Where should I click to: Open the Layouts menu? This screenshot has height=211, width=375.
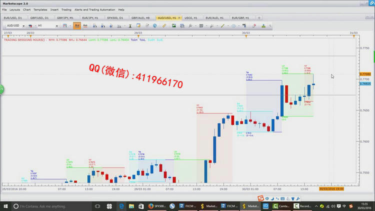(15, 10)
